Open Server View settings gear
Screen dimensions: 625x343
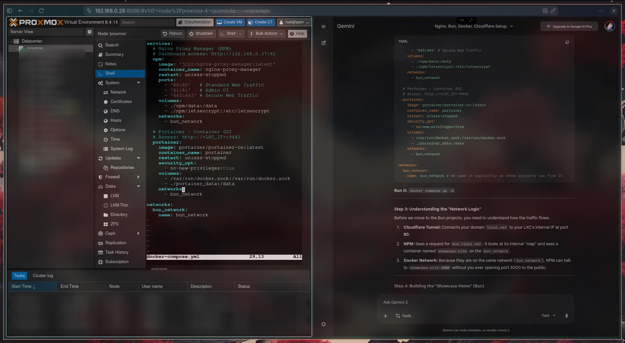click(x=89, y=32)
